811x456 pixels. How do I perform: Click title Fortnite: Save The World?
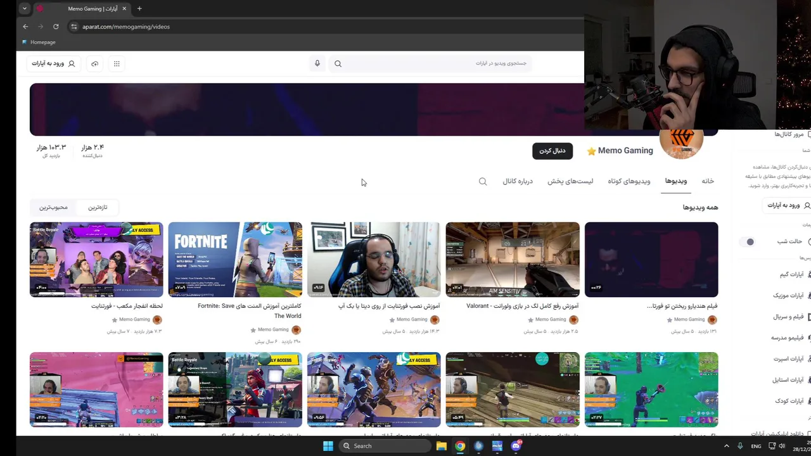[x=250, y=311]
